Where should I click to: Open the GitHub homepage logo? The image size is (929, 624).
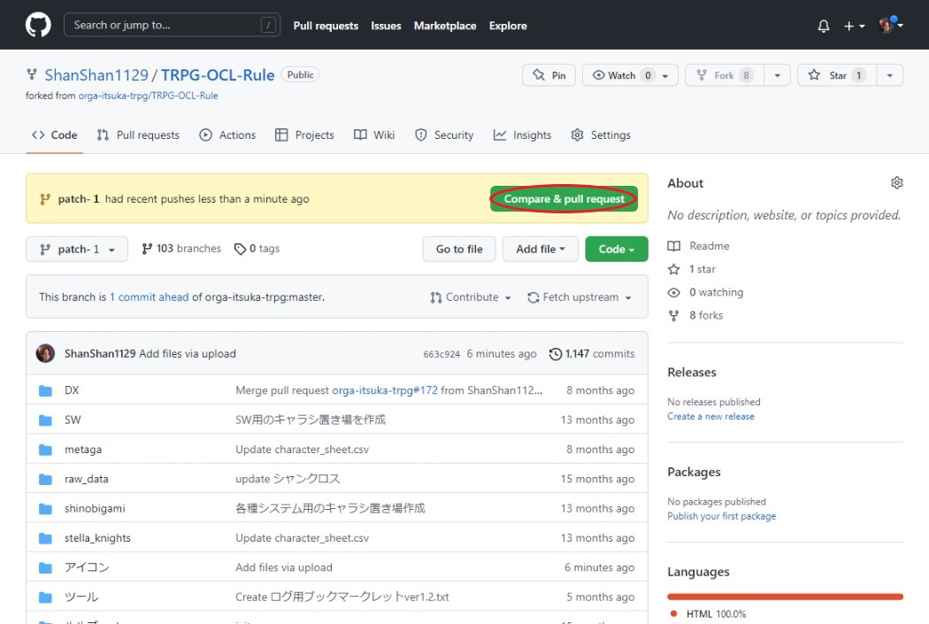tap(38, 26)
